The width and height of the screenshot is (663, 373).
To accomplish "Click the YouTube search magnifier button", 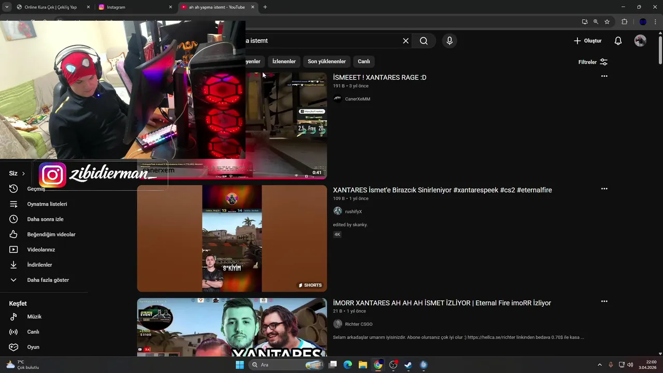I will (424, 41).
